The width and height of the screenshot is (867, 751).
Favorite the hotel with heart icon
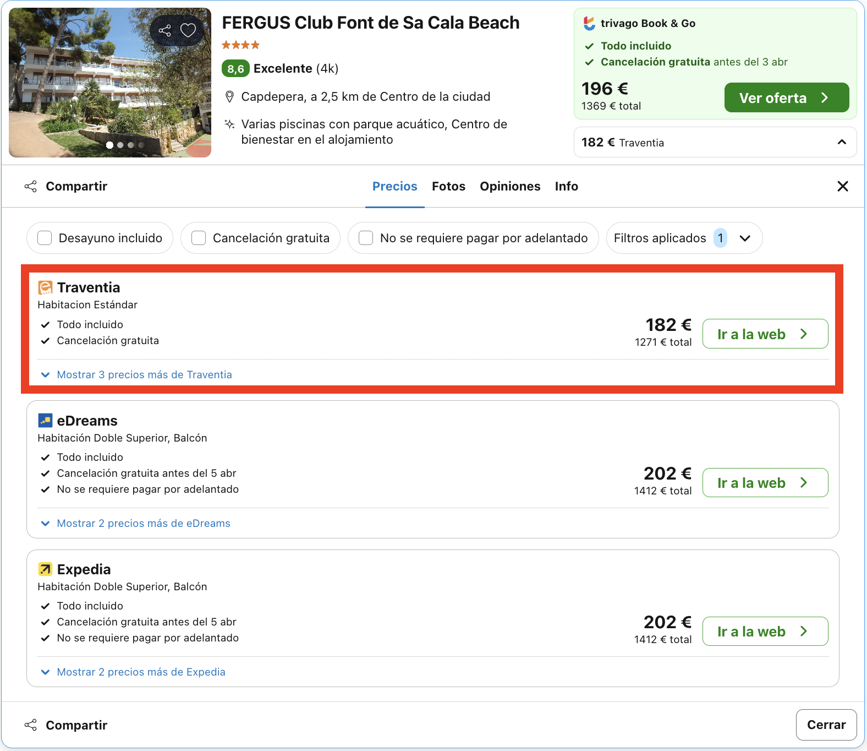click(x=188, y=30)
